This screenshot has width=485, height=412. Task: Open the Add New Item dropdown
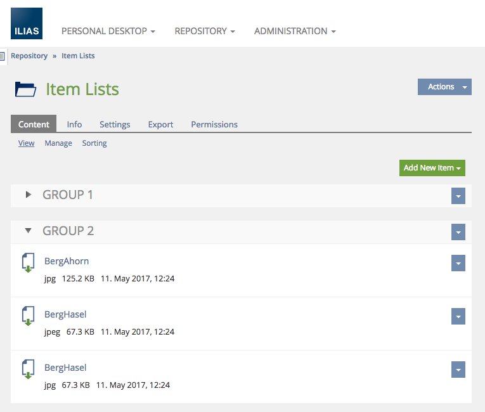[x=432, y=168]
